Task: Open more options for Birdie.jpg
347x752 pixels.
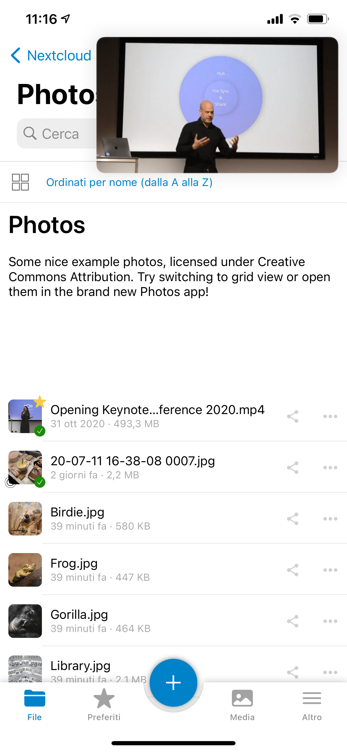Action: [330, 519]
